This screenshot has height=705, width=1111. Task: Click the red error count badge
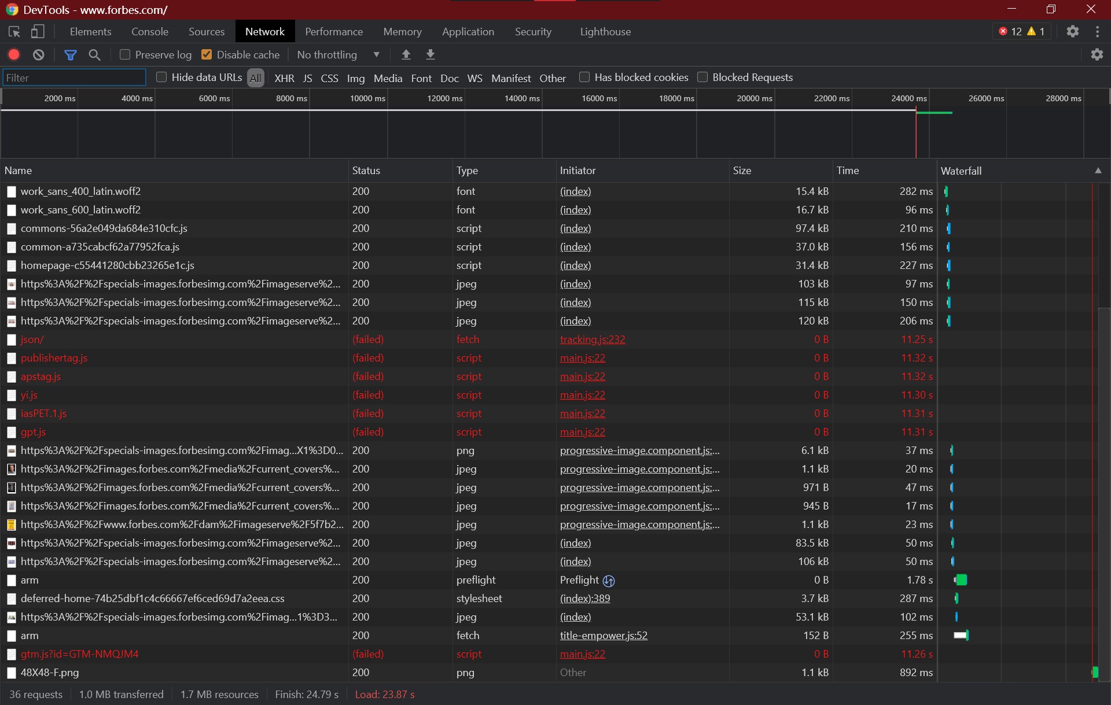coord(1010,31)
